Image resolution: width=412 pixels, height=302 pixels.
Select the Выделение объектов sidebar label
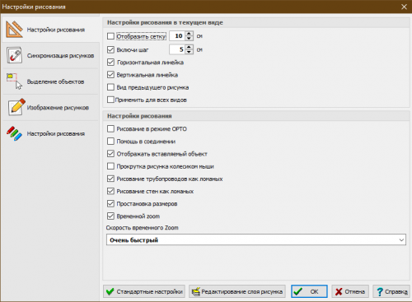point(55,81)
